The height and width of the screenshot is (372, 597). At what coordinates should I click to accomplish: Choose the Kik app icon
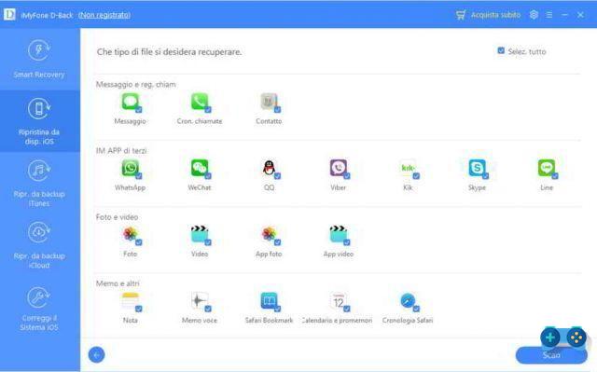(x=408, y=168)
